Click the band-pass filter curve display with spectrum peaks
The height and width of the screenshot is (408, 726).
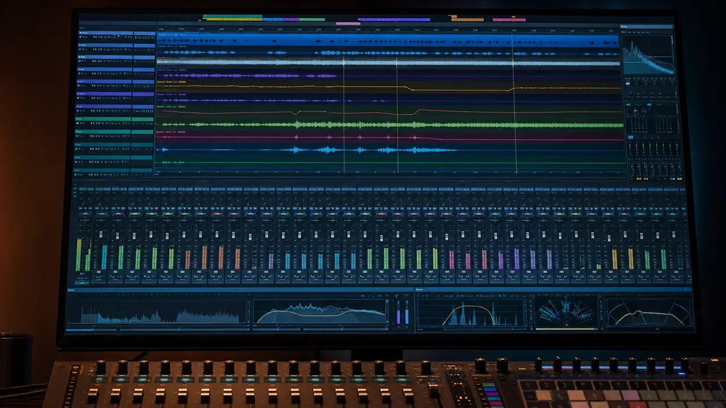(x=471, y=313)
